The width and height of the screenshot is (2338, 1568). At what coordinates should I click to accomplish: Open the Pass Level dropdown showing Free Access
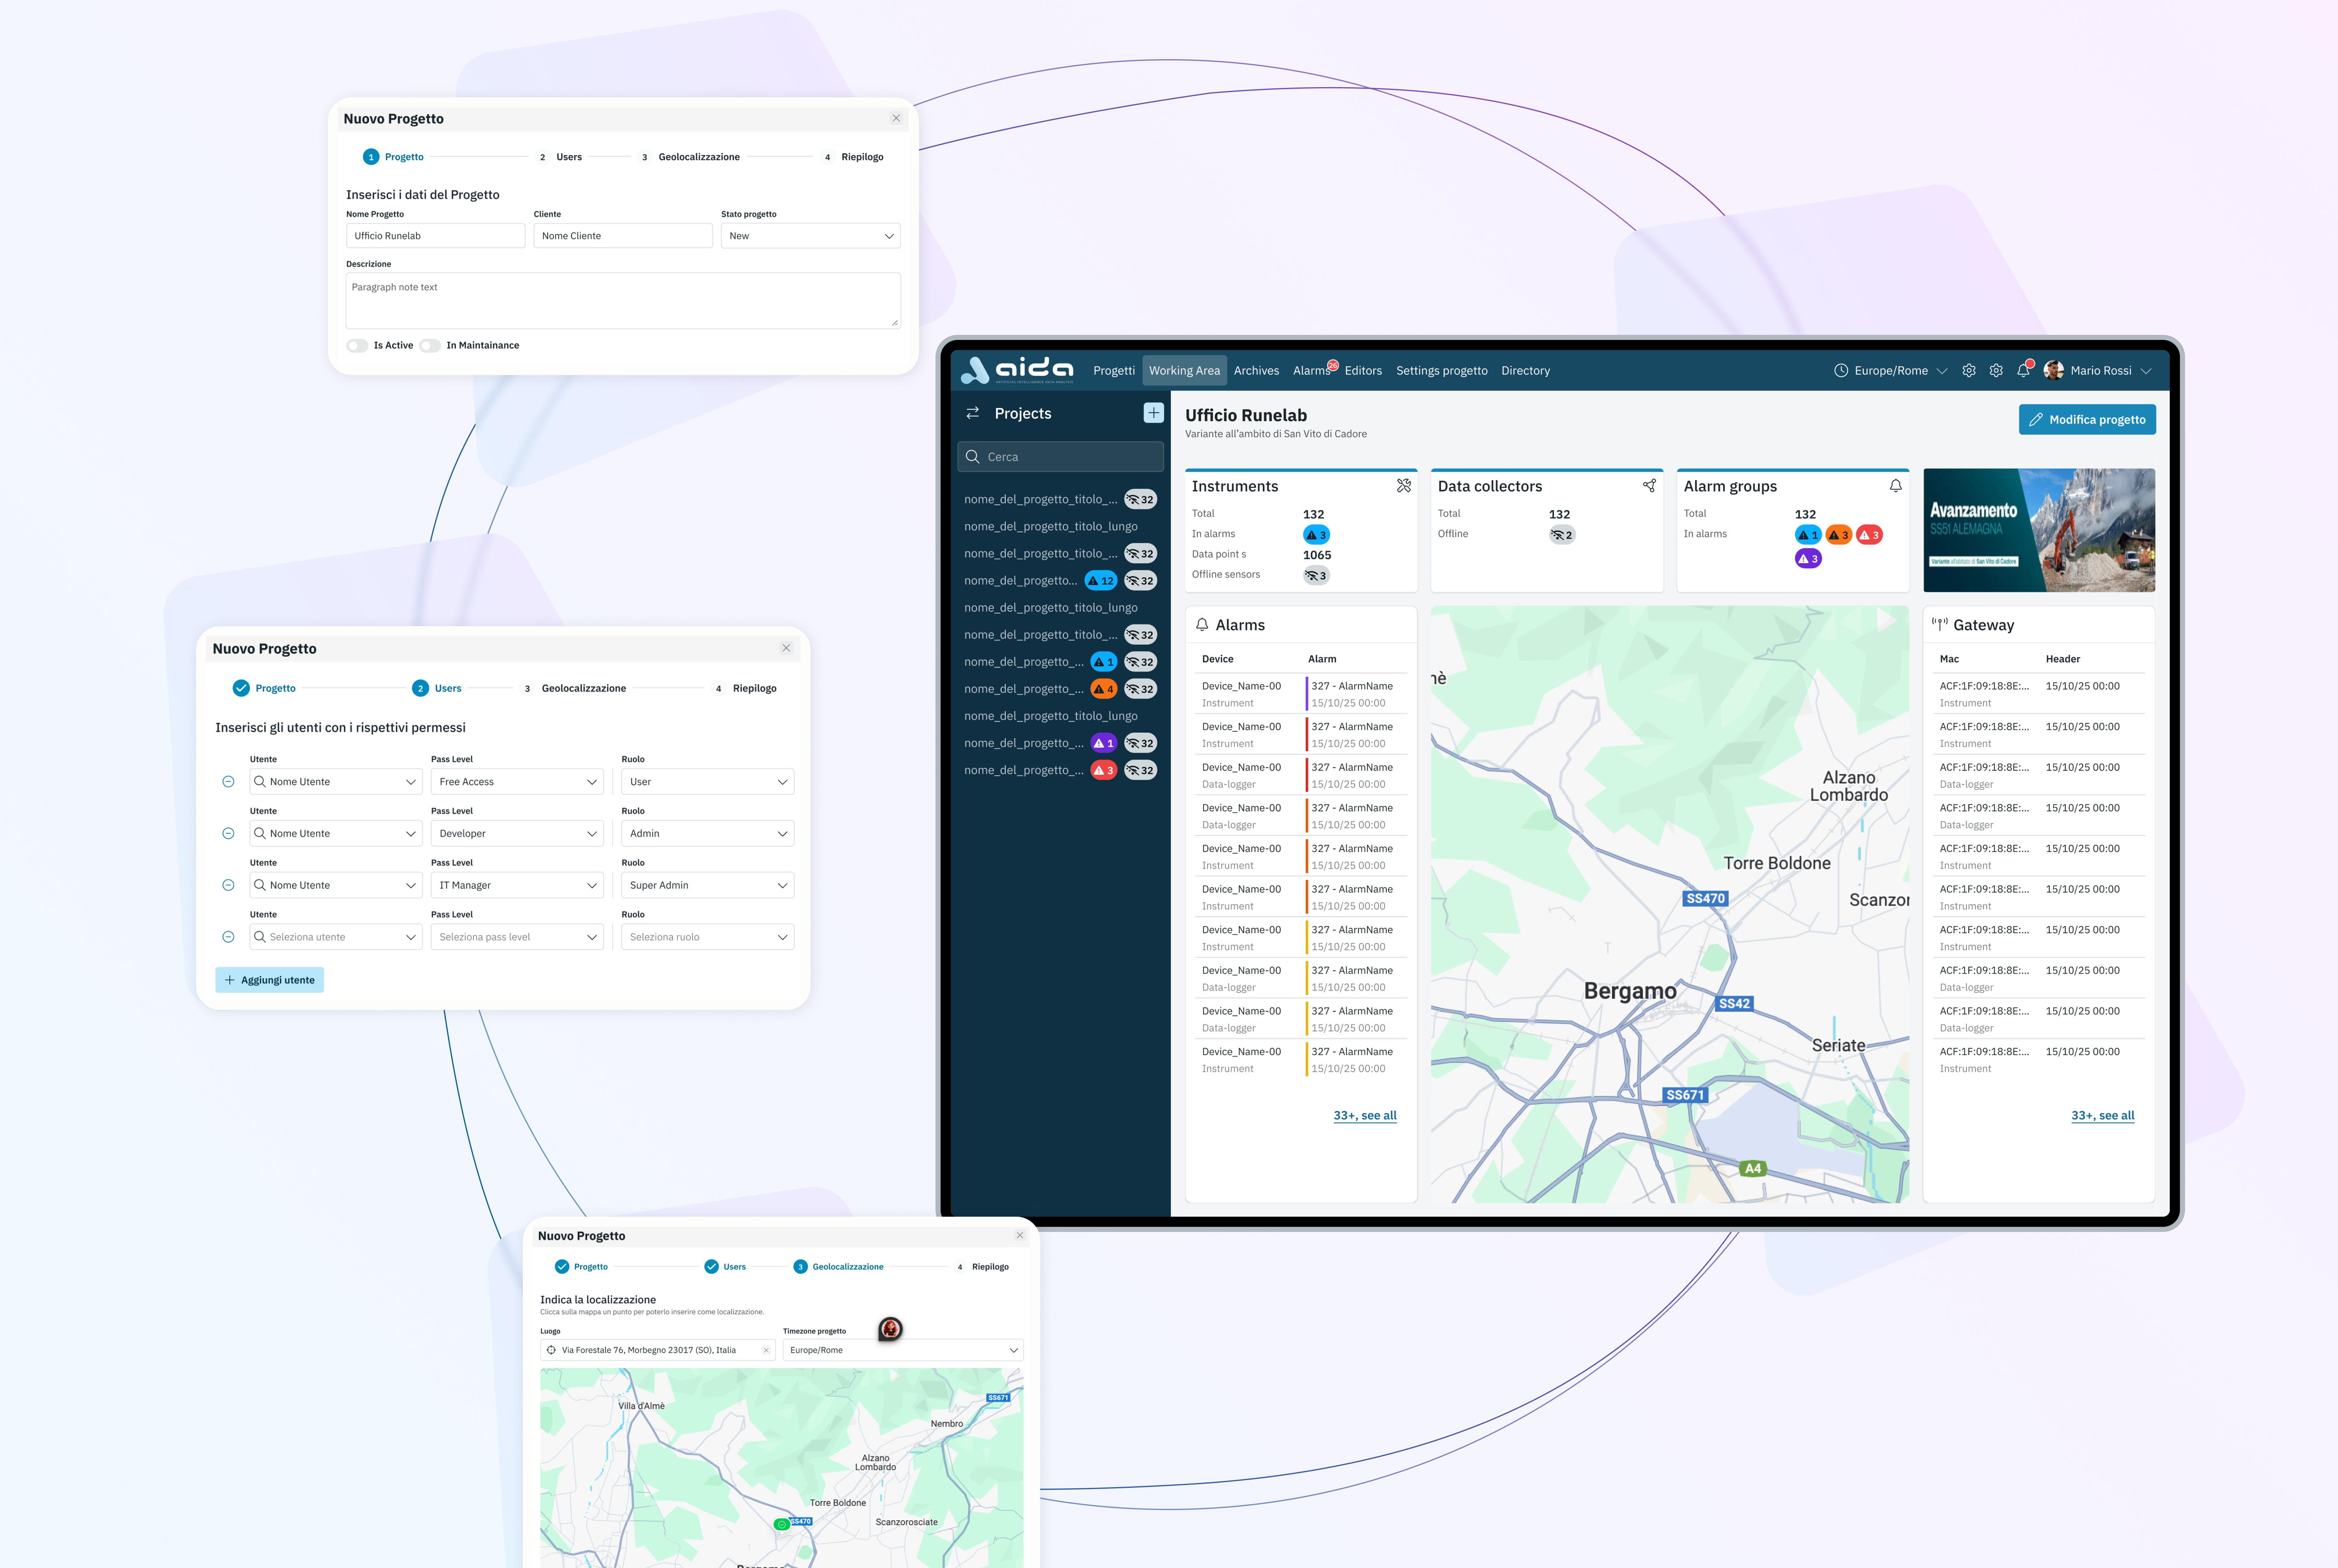(517, 782)
